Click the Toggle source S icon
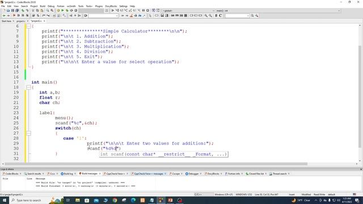The image size is (363, 204). pos(216,16)
